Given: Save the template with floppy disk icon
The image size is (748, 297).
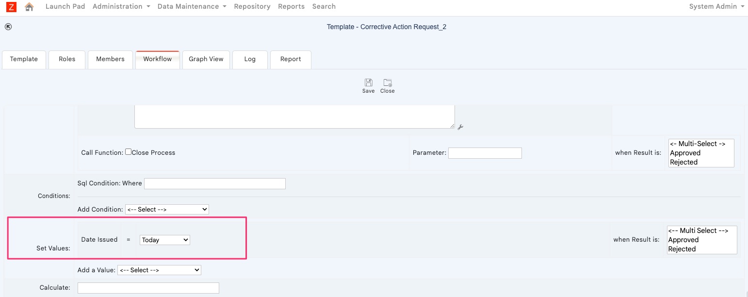Looking at the screenshot, I should click(x=368, y=86).
